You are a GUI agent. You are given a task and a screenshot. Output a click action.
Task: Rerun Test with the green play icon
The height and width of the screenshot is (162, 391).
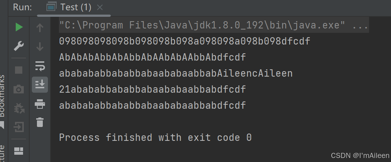[19, 27]
